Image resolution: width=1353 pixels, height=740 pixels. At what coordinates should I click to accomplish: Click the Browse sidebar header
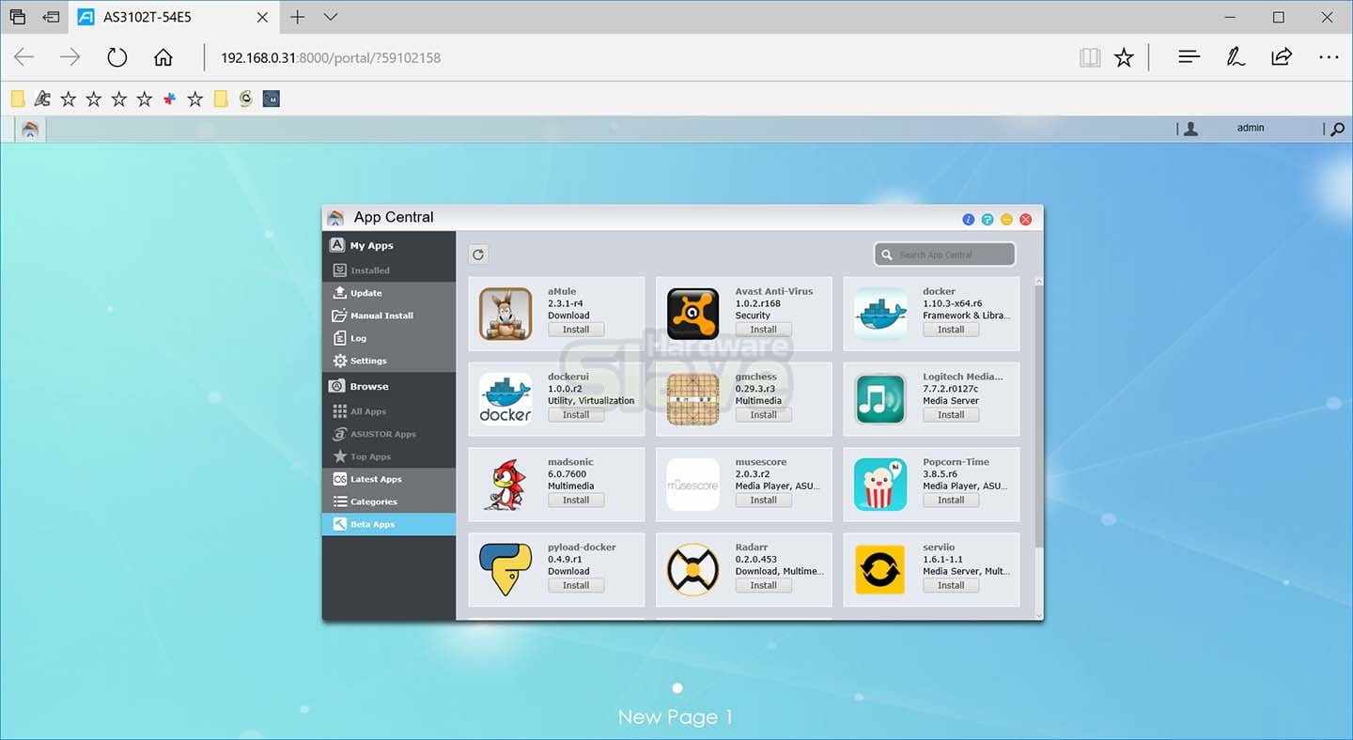coord(389,386)
